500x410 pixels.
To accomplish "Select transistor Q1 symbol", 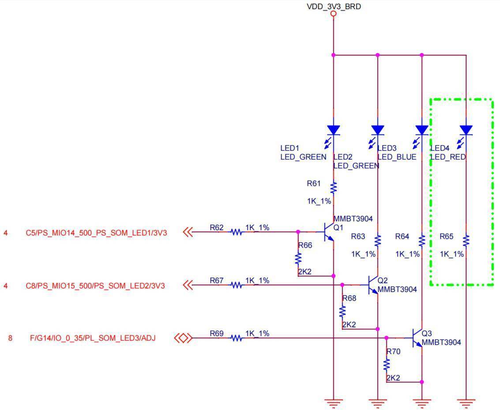I will click(328, 232).
